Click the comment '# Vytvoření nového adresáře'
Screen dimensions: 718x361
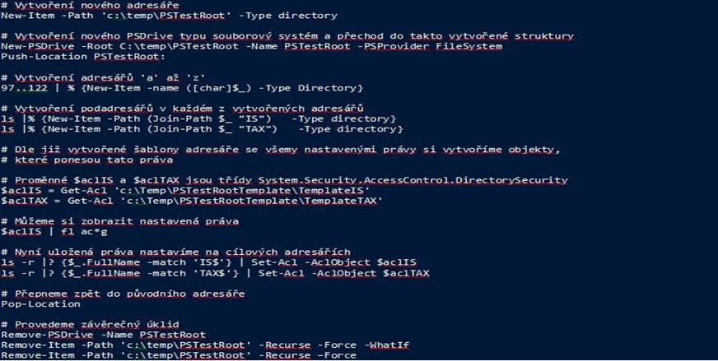tap(90, 6)
